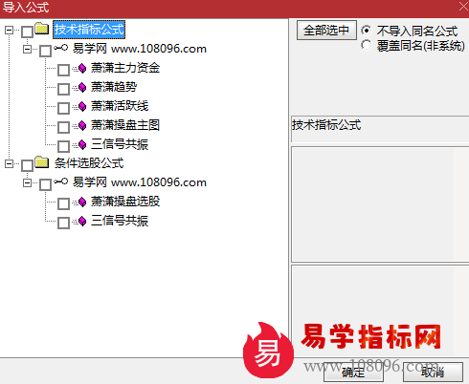Click the yellow folder icon beside 技术指标公式
This screenshot has width=469, height=384.
pos(42,29)
